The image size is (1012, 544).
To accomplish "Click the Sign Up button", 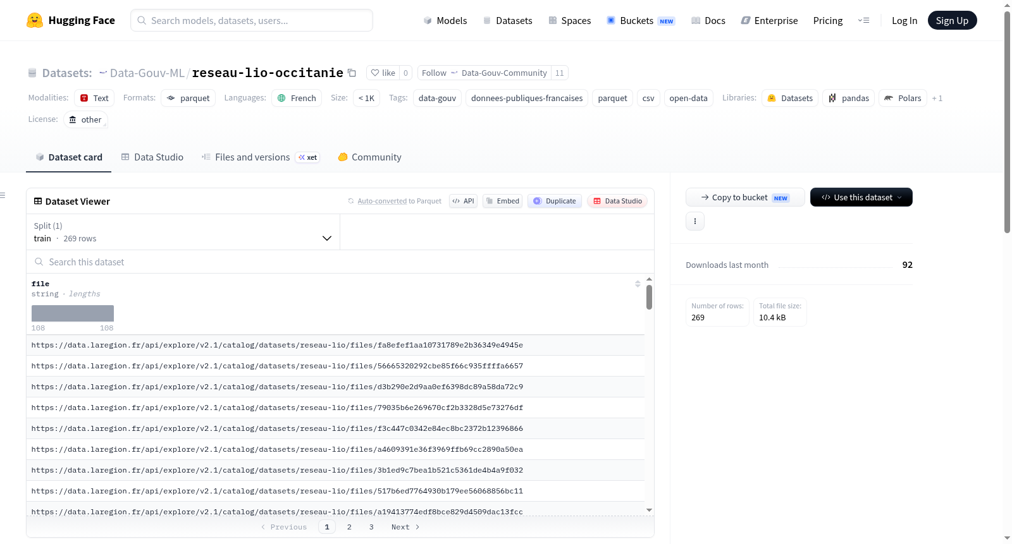I will click(x=952, y=20).
